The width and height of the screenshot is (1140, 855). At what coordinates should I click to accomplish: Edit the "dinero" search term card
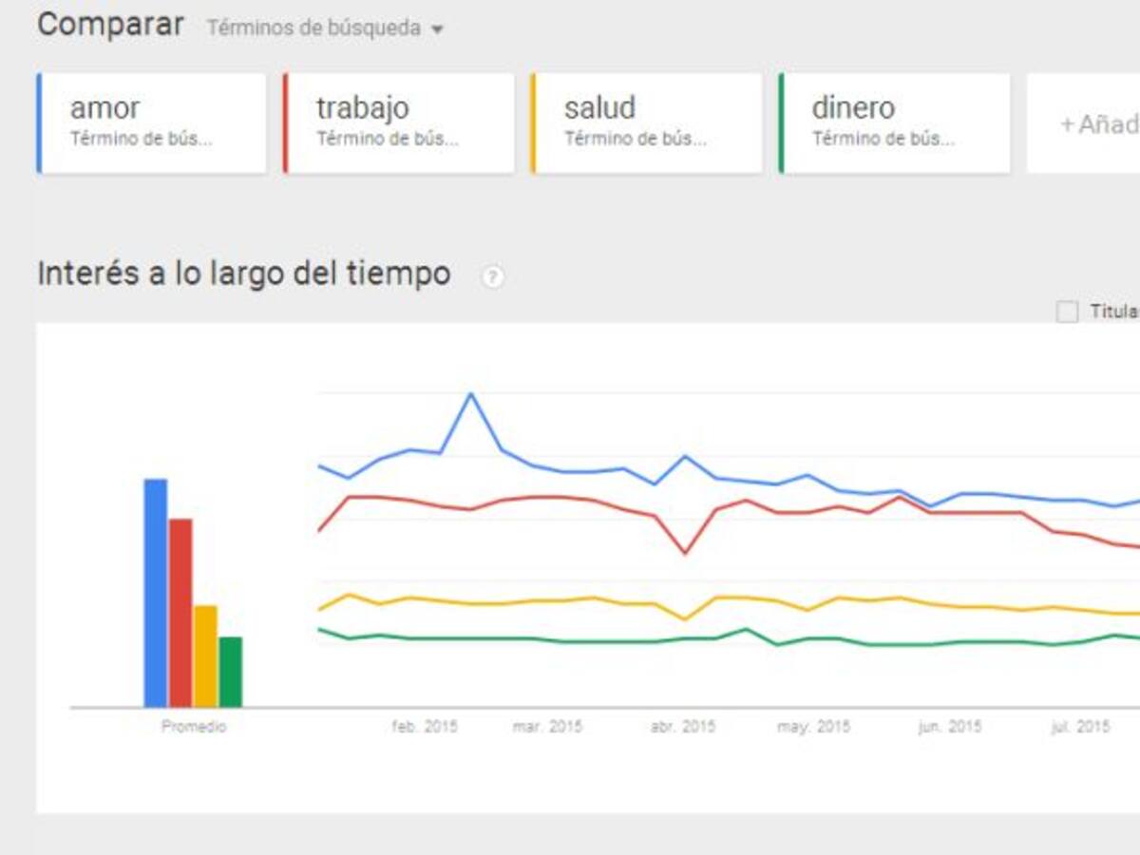[894, 123]
